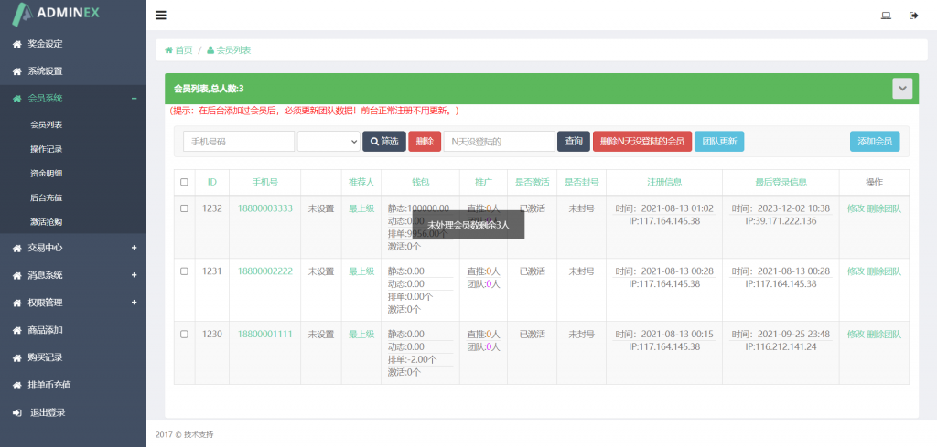This screenshot has height=447, width=937.
Task: Open phone number link 18800002222
Action: [x=264, y=271]
